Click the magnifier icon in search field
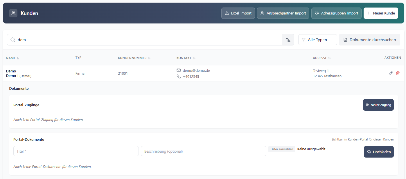 (13, 40)
